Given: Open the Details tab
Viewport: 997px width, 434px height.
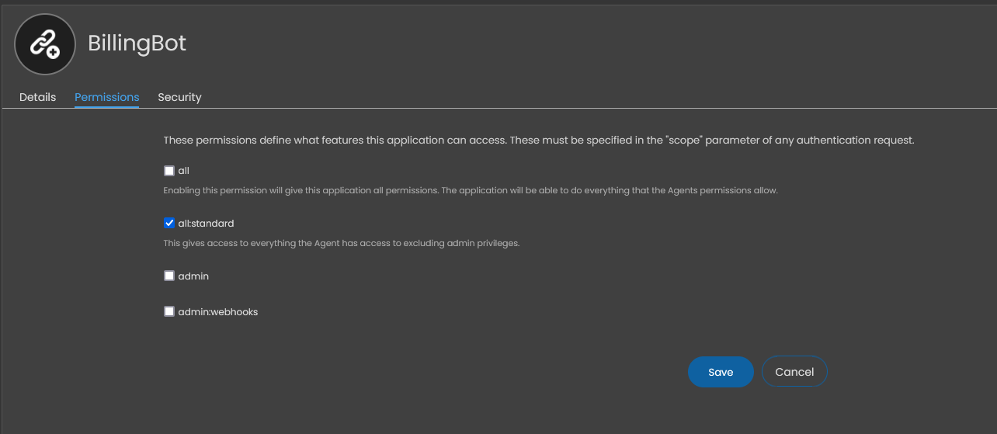Looking at the screenshot, I should (x=37, y=97).
